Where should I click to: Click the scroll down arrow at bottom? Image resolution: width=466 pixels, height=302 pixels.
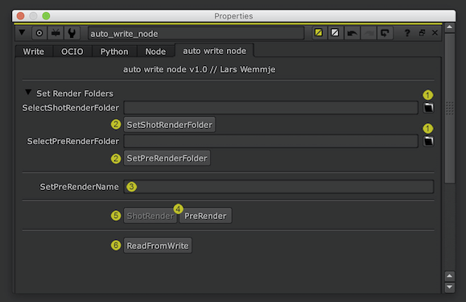click(450, 288)
